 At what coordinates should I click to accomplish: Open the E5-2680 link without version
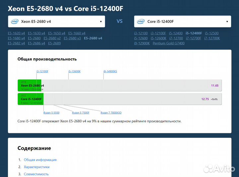point(34,38)
